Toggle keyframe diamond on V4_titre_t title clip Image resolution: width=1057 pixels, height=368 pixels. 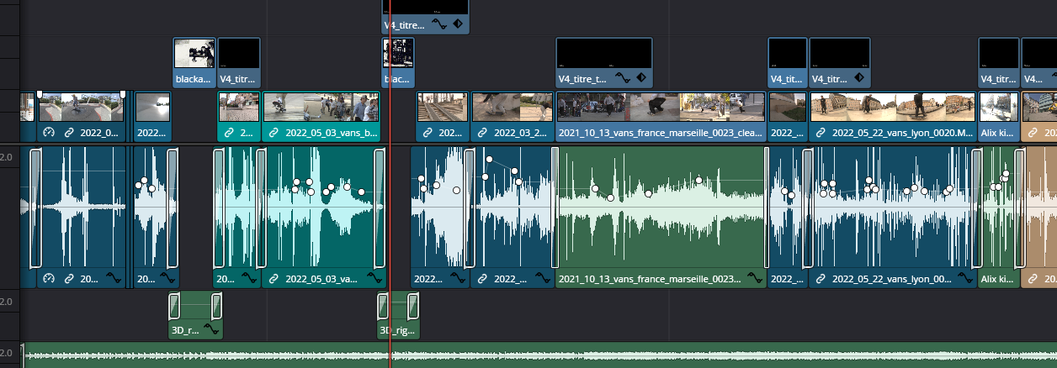coord(640,78)
